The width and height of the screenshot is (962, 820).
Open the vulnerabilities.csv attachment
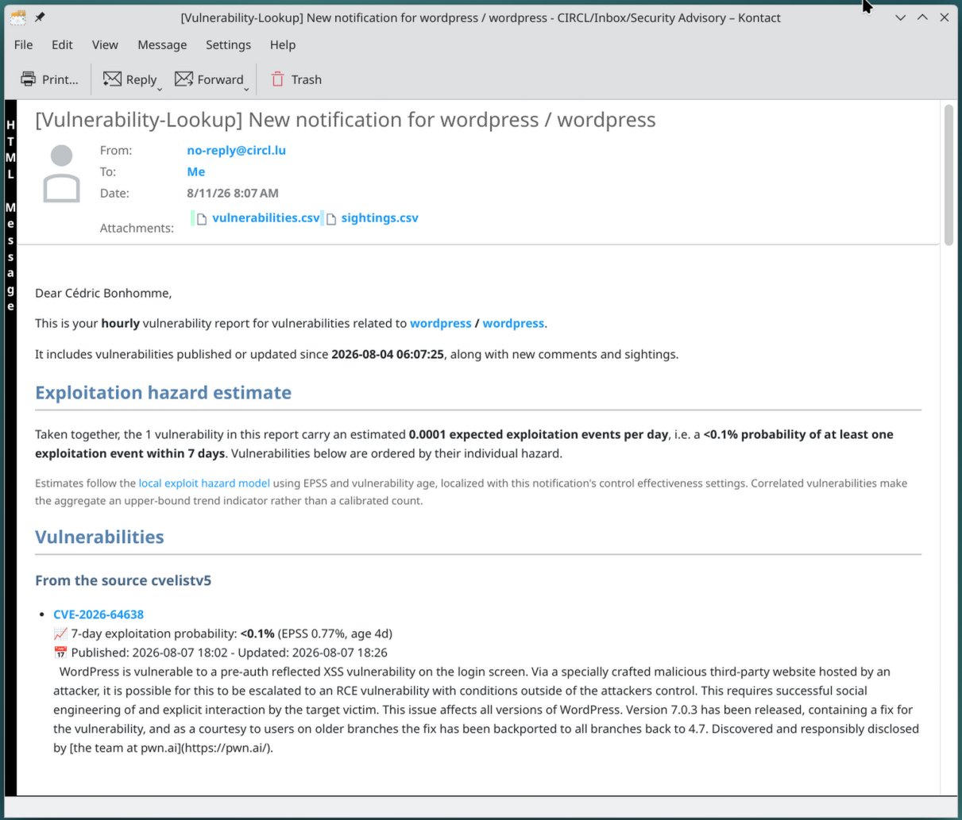[266, 218]
